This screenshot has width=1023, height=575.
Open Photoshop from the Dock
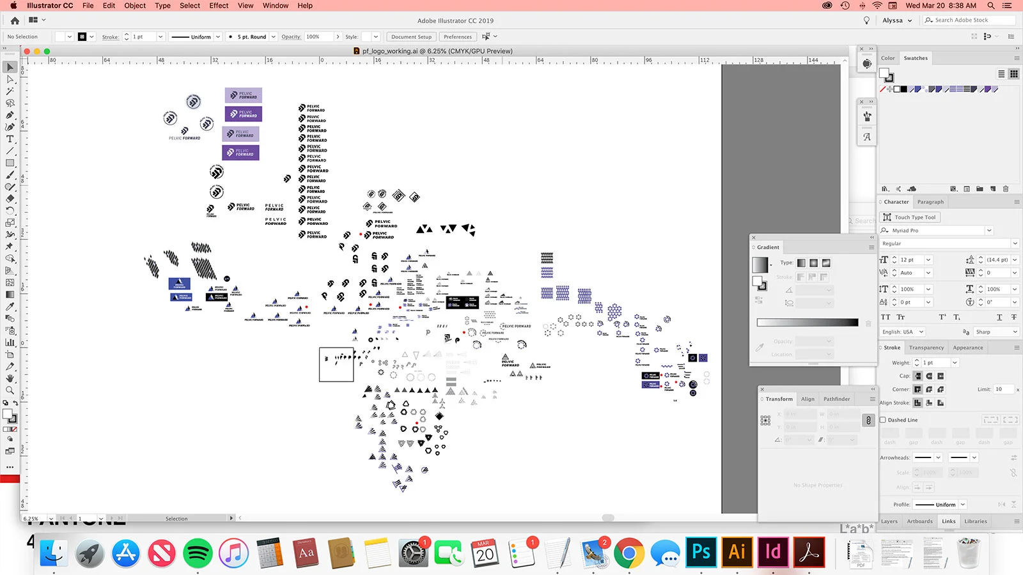click(701, 551)
